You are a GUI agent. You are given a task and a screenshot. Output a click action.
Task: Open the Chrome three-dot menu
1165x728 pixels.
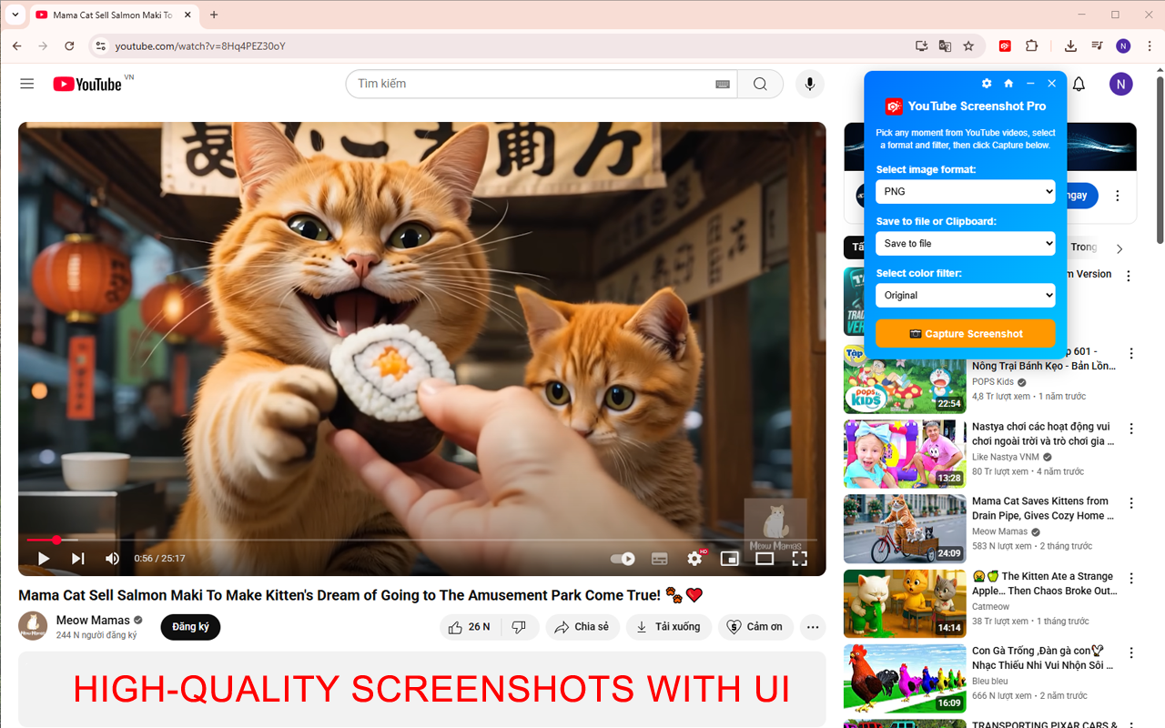coord(1148,45)
